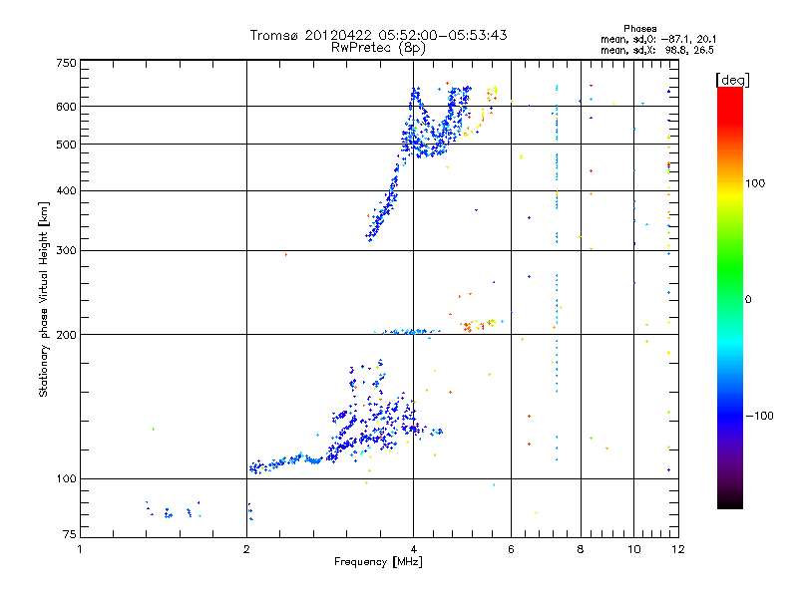Click the x-axis tick label '4'

413,549
